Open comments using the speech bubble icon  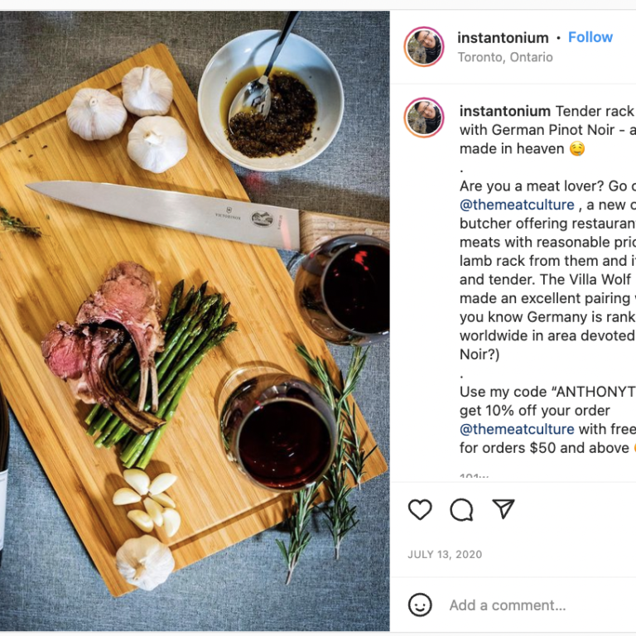pyautogui.click(x=461, y=509)
